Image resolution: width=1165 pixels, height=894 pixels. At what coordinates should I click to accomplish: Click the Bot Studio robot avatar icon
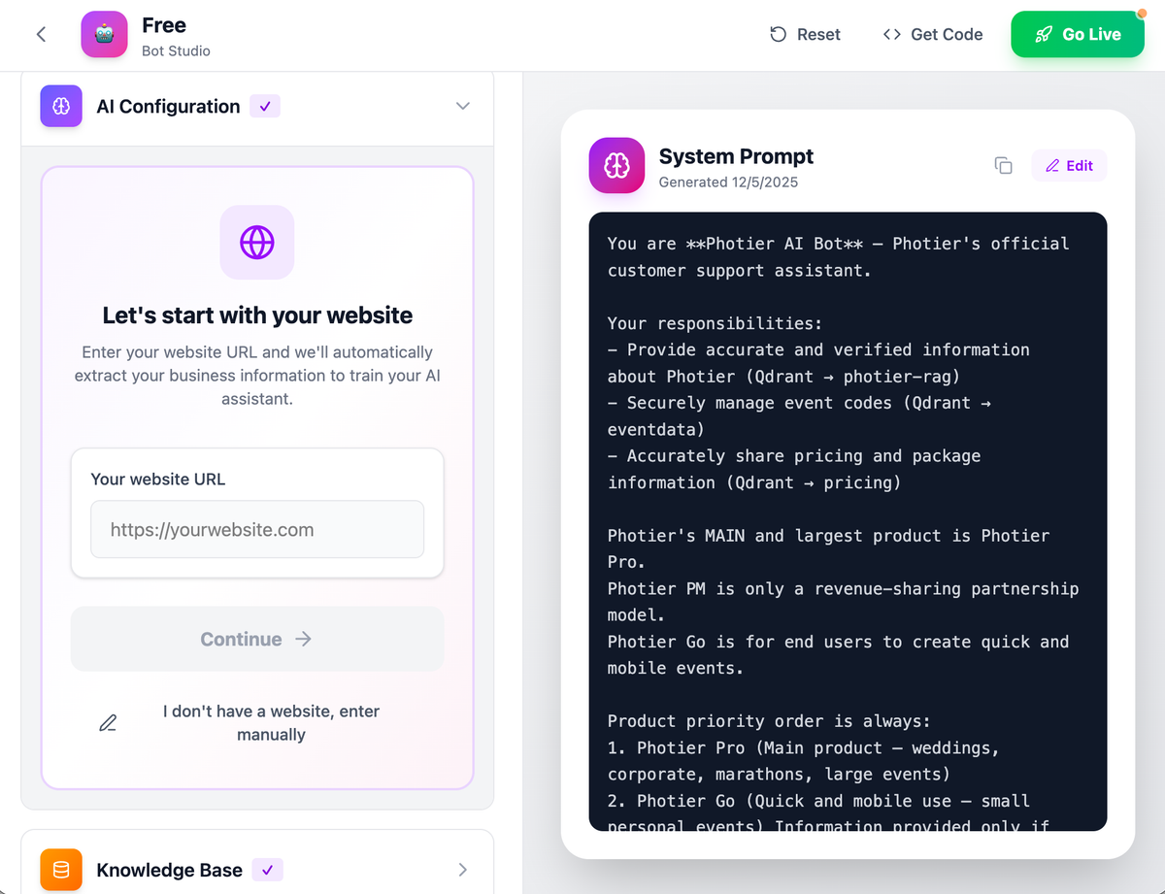(x=104, y=34)
